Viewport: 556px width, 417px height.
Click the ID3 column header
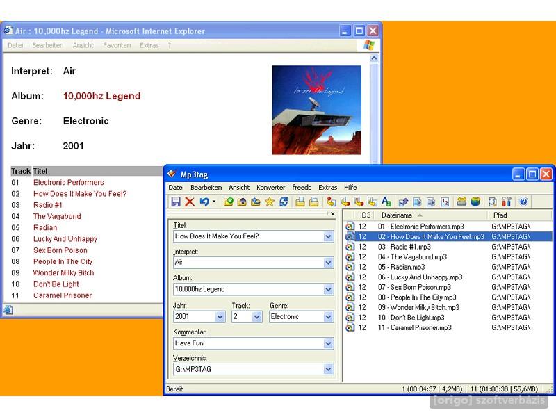tap(366, 215)
